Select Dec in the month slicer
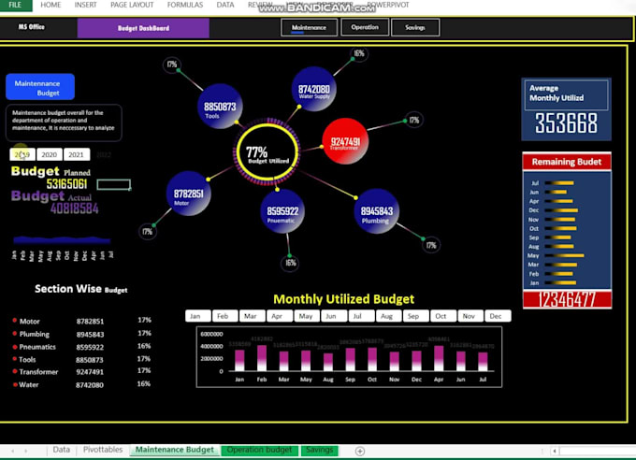Image resolution: width=636 pixels, height=460 pixels. 499,316
